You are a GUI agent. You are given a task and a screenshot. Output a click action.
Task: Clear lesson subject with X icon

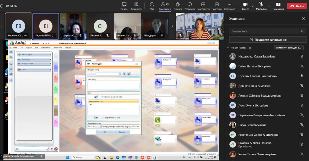pos(129,74)
